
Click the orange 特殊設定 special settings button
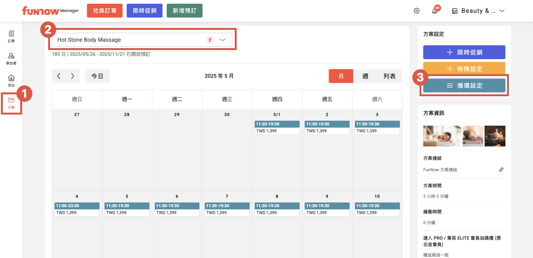464,68
